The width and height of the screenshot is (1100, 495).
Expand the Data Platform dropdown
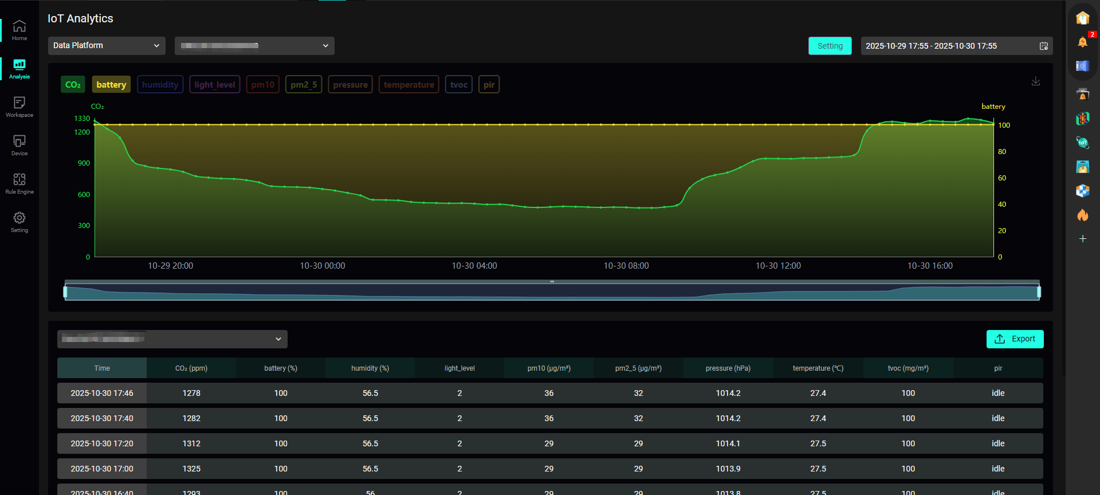coord(107,46)
